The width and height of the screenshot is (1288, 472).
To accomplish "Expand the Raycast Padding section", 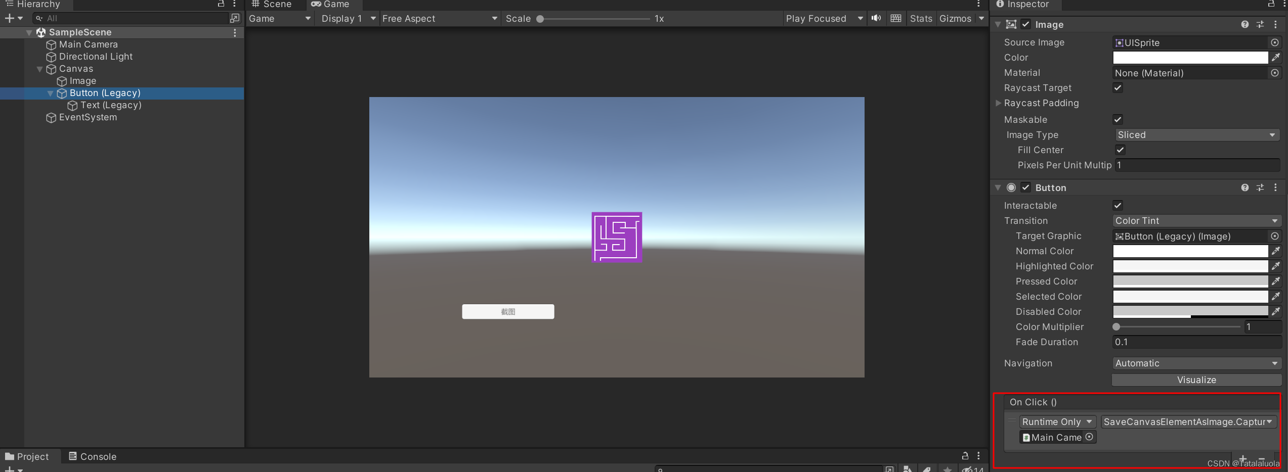I will [x=998, y=103].
